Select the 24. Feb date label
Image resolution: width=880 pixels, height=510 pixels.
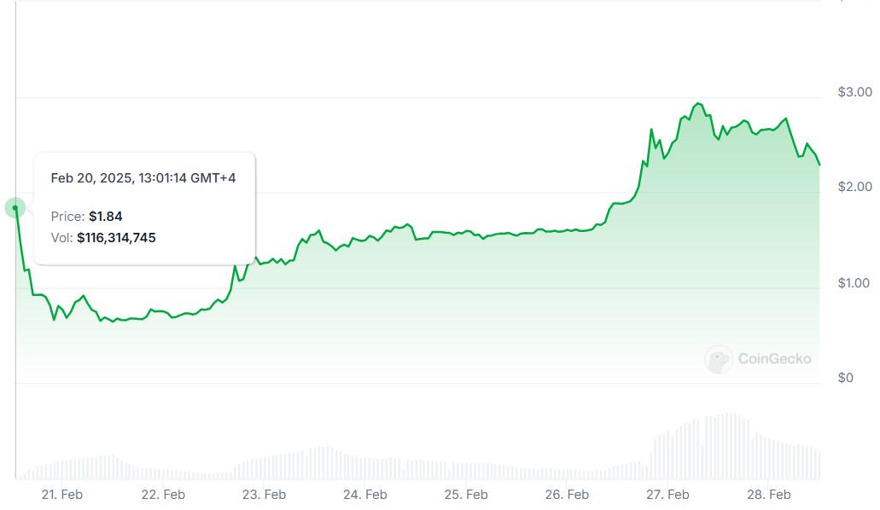pos(364,495)
